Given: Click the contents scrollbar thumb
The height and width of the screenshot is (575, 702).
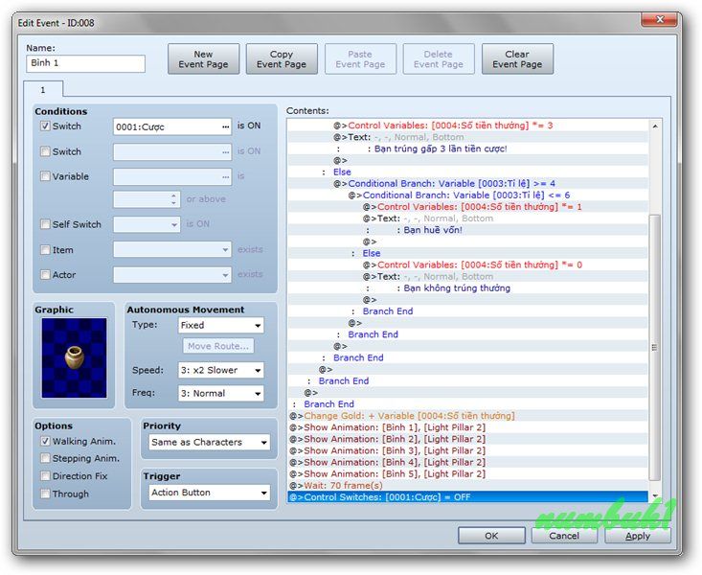Looking at the screenshot, I should pos(654,347).
